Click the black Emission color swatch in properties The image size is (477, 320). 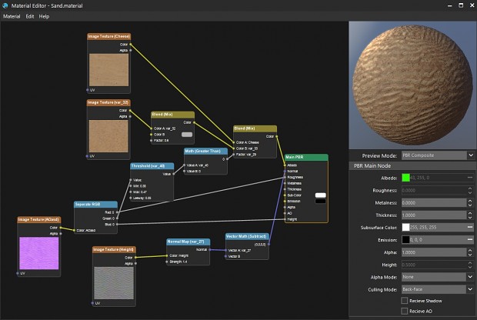coord(405,240)
